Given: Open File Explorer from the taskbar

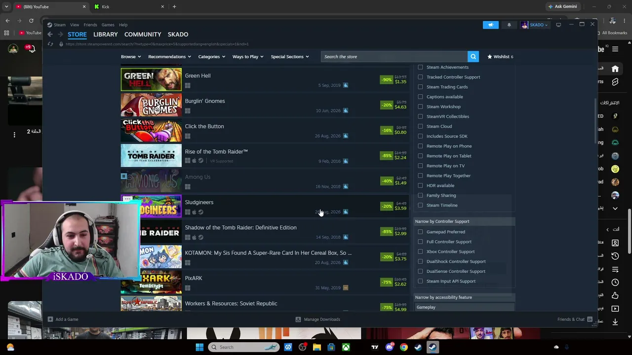Looking at the screenshot, I should (317, 347).
